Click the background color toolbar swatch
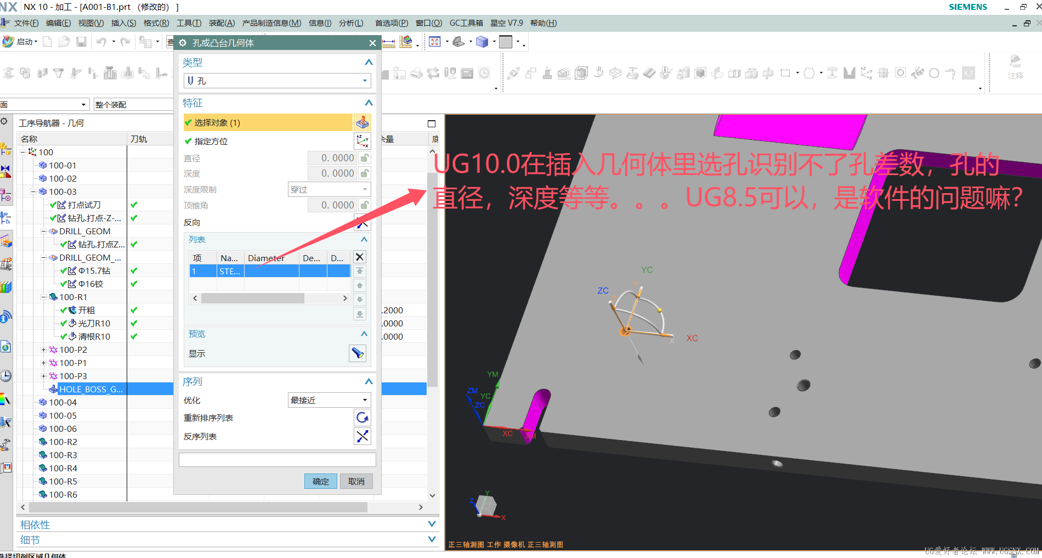The width and height of the screenshot is (1042, 558). point(506,42)
